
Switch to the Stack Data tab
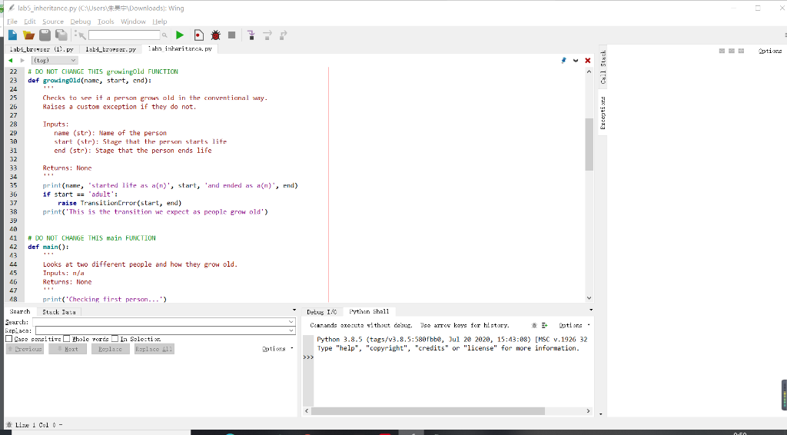(59, 312)
